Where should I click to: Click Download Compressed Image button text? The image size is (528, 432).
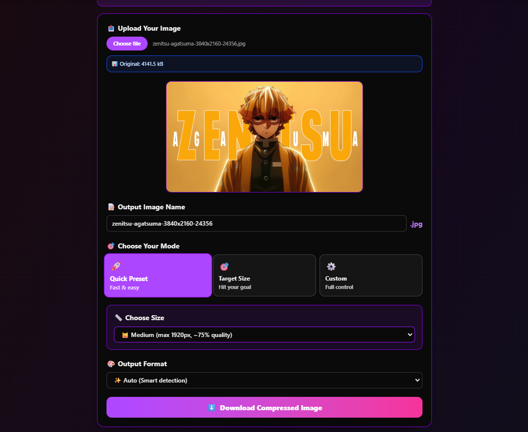270,408
